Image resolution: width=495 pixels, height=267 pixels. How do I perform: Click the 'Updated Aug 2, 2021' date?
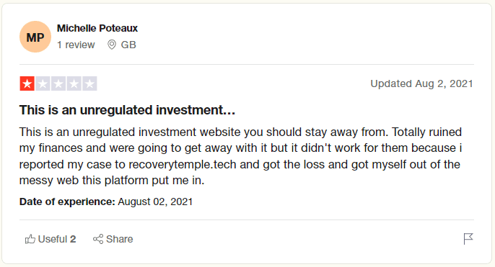(x=421, y=83)
